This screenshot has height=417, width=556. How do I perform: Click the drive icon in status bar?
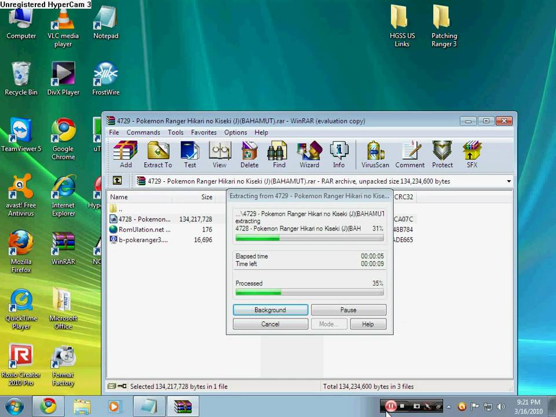pyautogui.click(x=112, y=386)
